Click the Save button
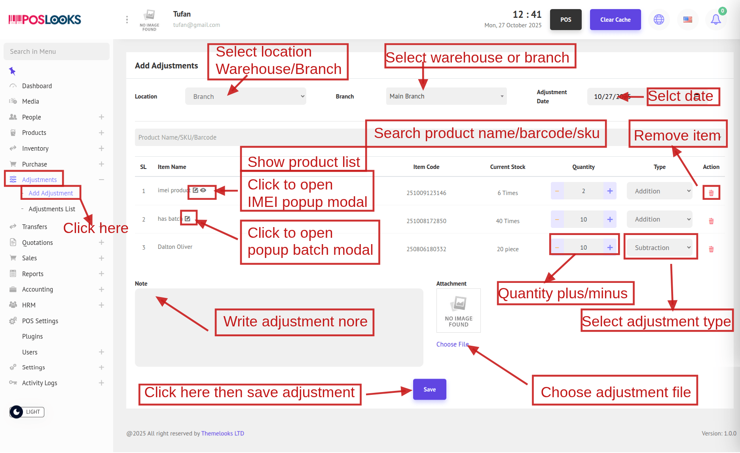The width and height of the screenshot is (740, 453). pyautogui.click(x=429, y=389)
